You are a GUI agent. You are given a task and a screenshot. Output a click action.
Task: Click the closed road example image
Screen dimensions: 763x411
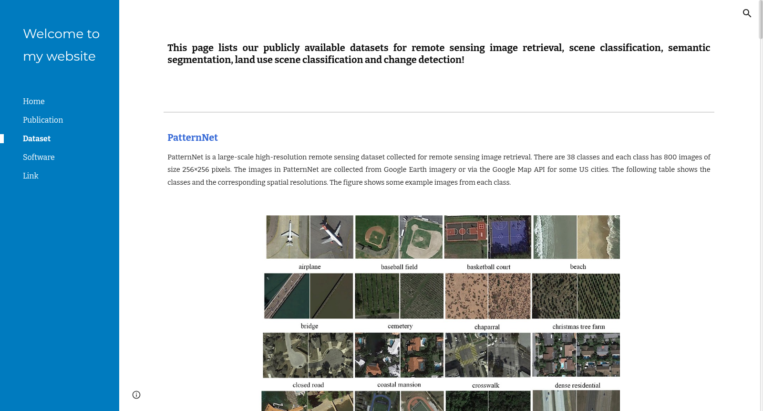click(308, 355)
